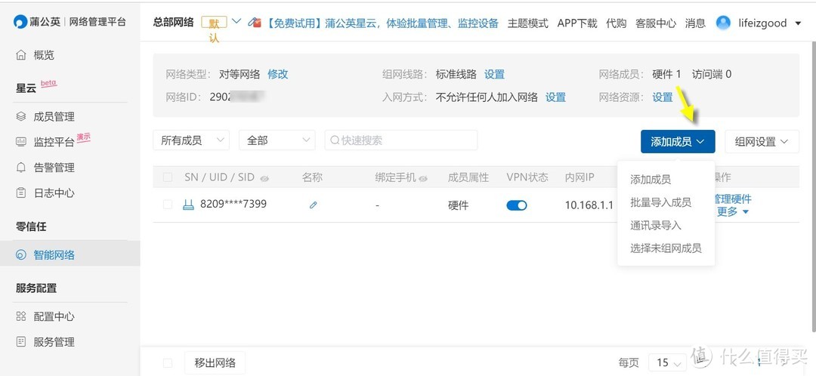This screenshot has height=376, width=816.
Task: Open 消息 in top bar
Action: point(695,23)
